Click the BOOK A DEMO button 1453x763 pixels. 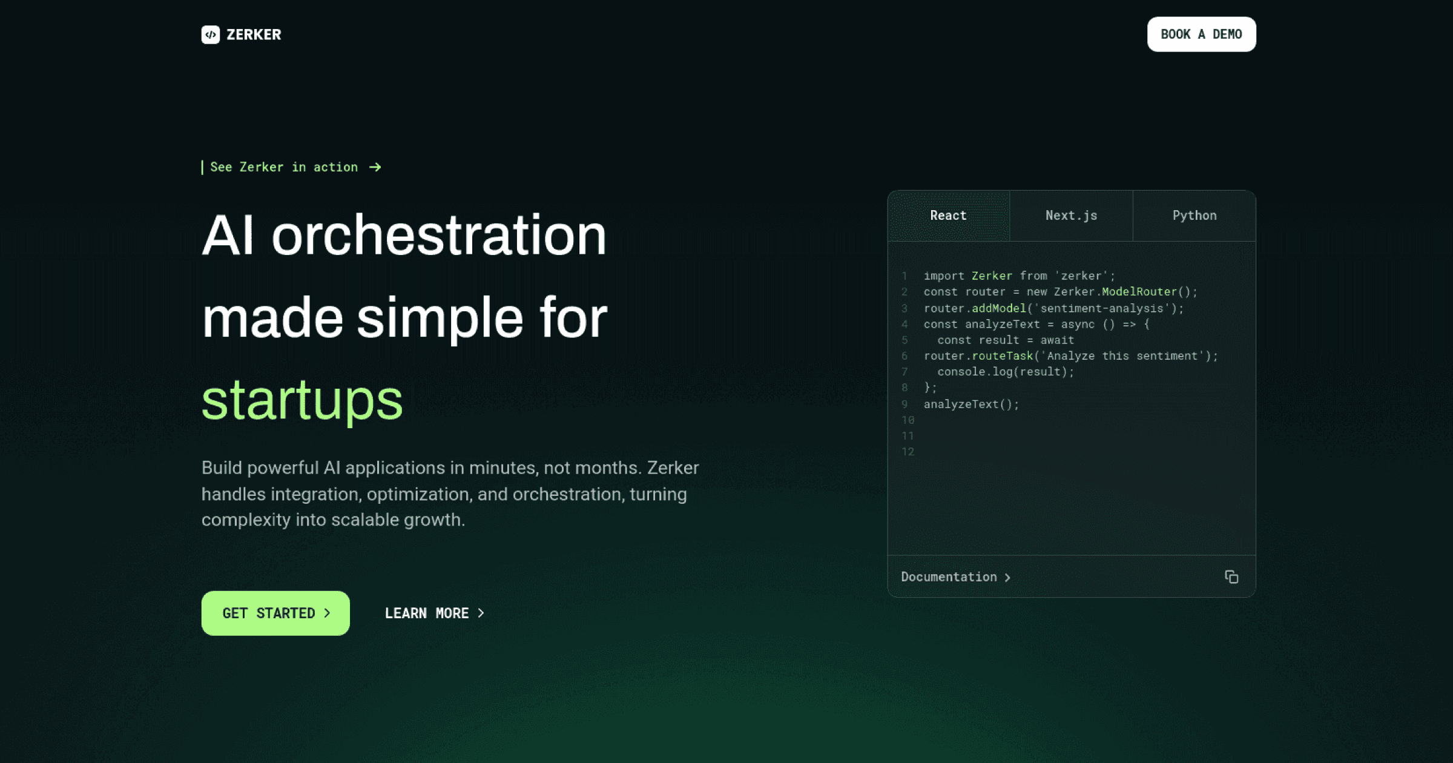[x=1202, y=35]
